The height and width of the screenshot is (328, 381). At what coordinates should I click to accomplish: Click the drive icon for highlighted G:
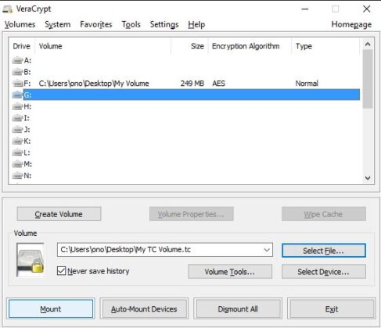coord(17,94)
